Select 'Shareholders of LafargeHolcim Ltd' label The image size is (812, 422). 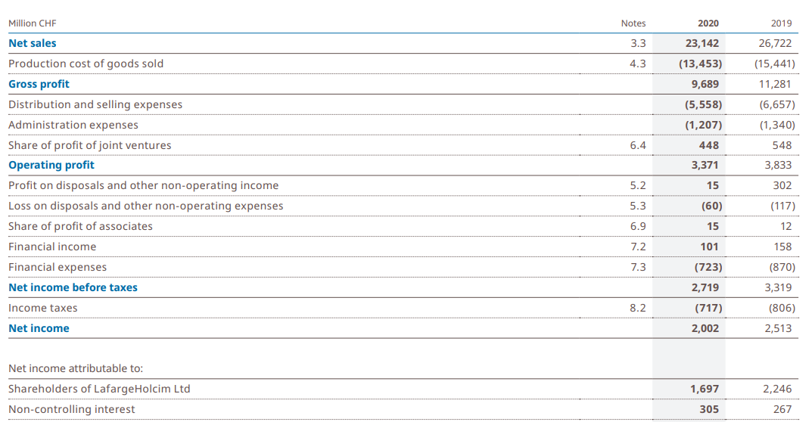pos(99,389)
